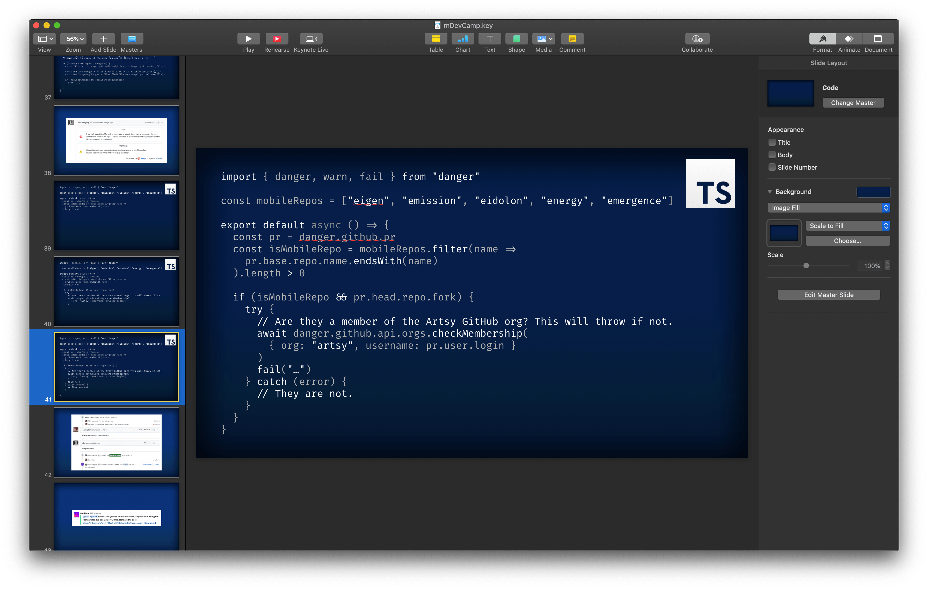Open Keynote Live from the toolbar
The height and width of the screenshot is (589, 928).
(x=311, y=39)
